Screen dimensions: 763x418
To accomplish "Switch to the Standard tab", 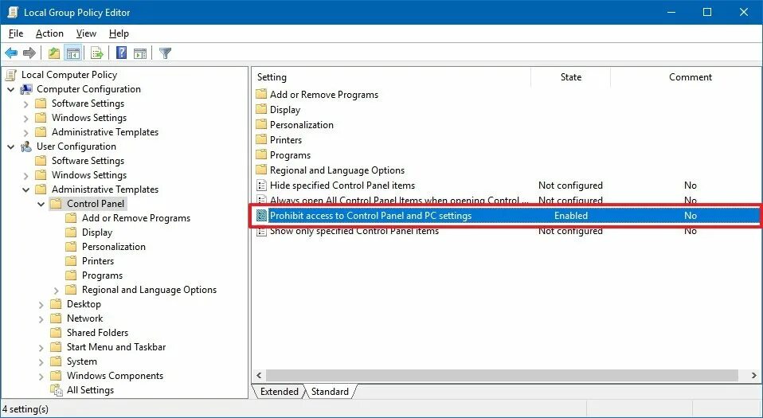I will coord(330,392).
